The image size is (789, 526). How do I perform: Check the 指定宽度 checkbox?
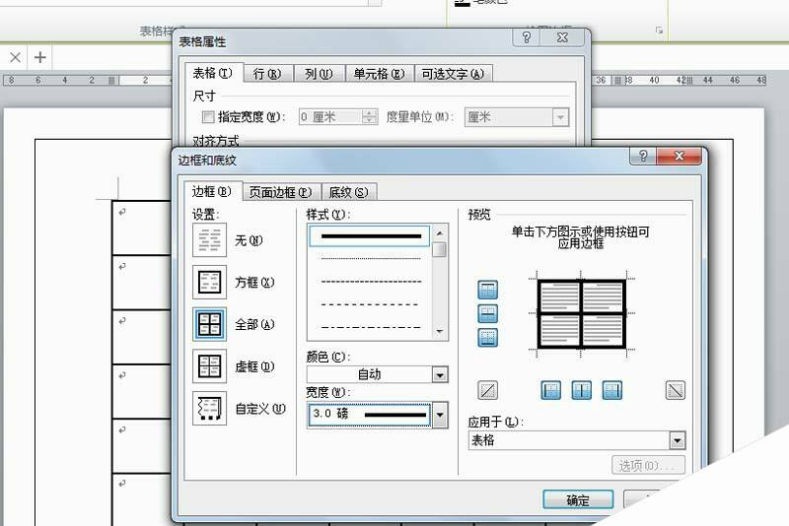coord(208,117)
